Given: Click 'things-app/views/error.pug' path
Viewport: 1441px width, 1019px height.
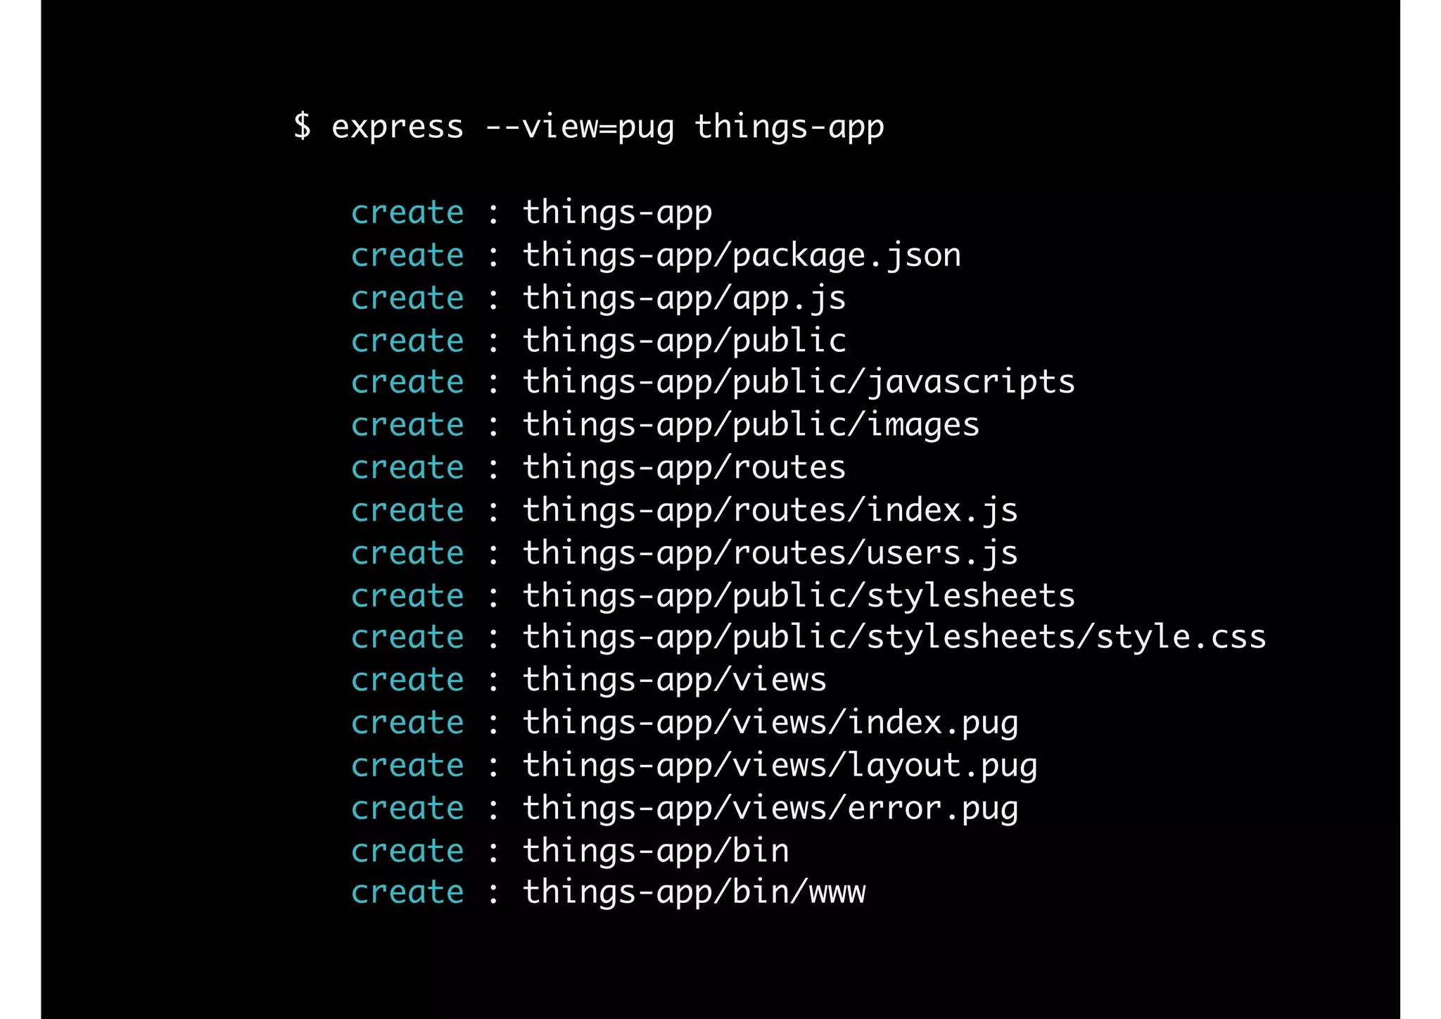Looking at the screenshot, I should click(x=770, y=809).
